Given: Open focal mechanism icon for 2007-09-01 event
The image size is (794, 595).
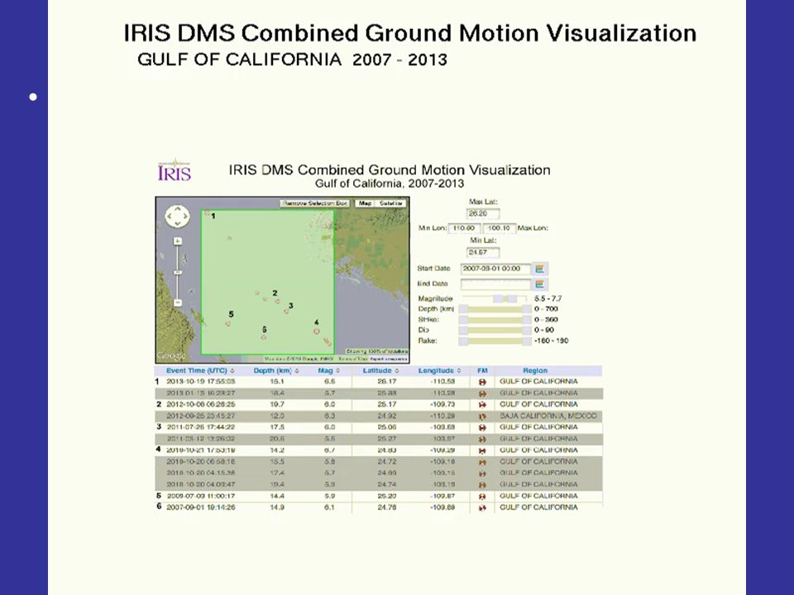Looking at the screenshot, I should (482, 507).
